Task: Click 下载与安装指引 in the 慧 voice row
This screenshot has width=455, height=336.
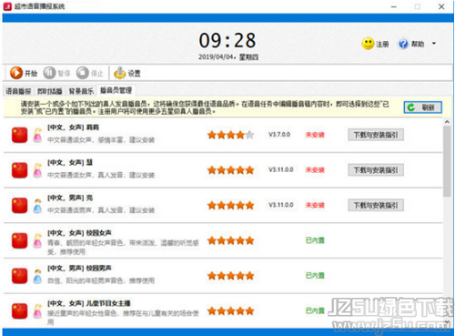Action: tap(376, 170)
